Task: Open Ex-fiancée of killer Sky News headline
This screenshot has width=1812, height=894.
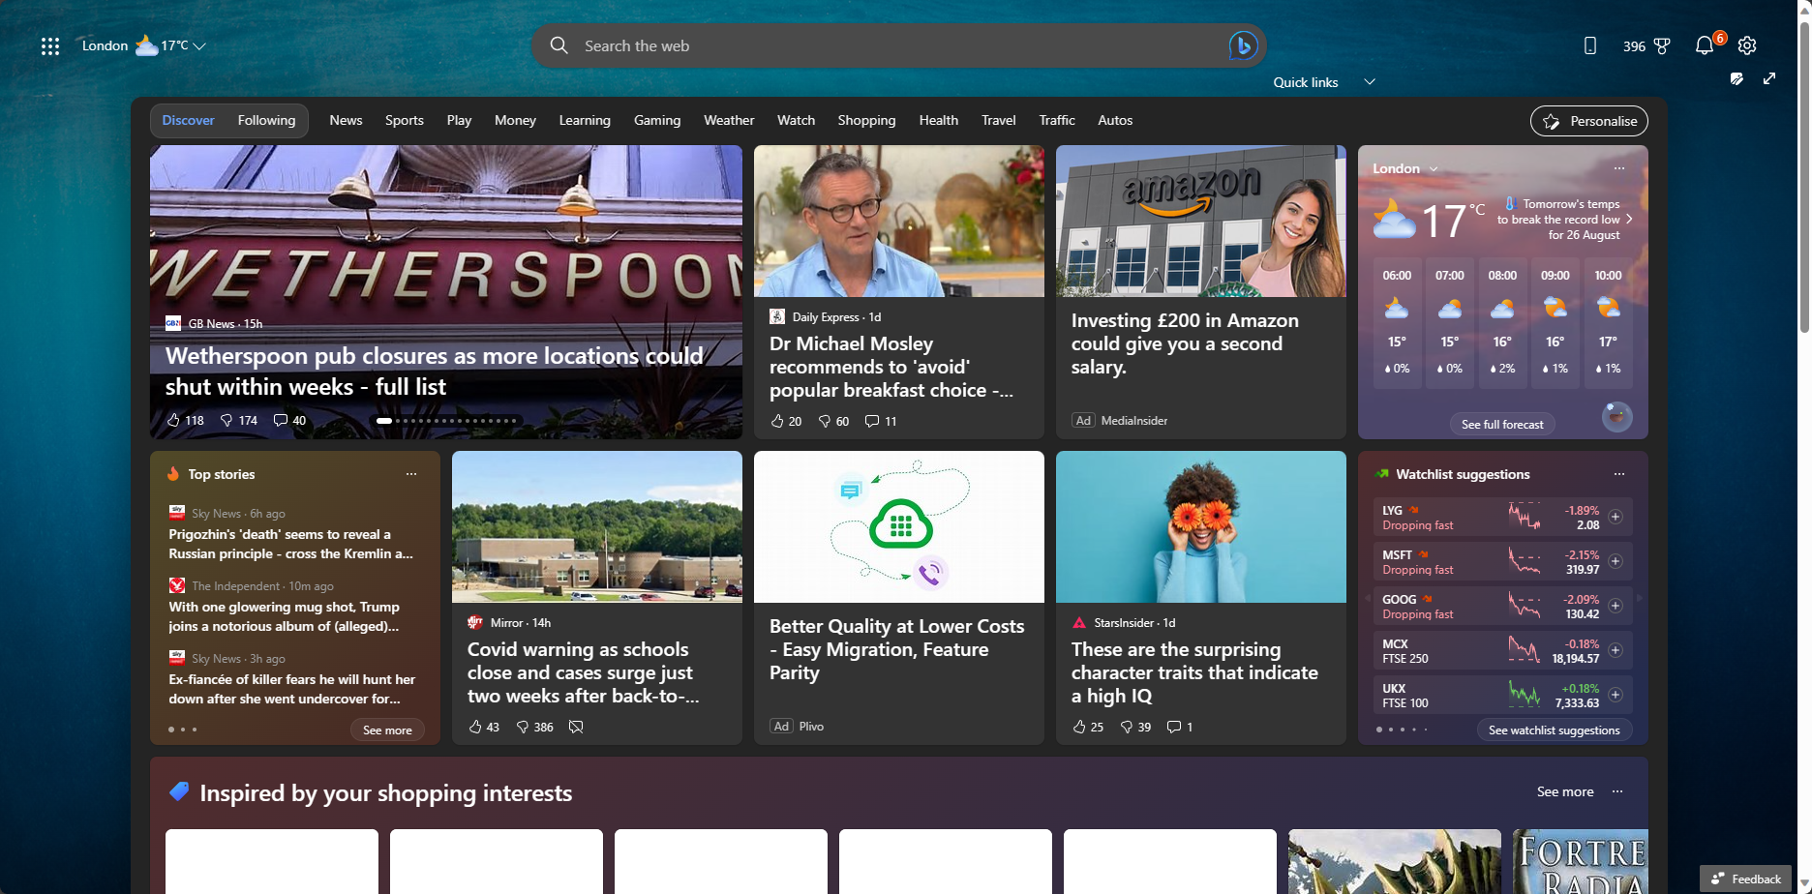Action: tap(292, 689)
